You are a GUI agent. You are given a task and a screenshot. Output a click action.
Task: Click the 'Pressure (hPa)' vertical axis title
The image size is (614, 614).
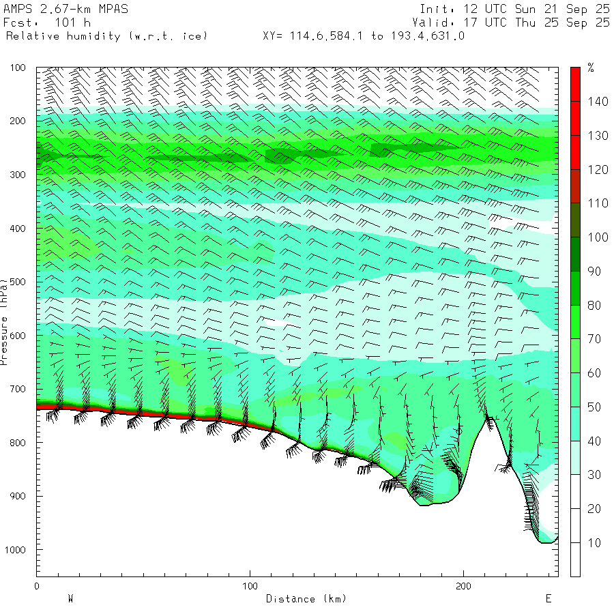coord(3,322)
